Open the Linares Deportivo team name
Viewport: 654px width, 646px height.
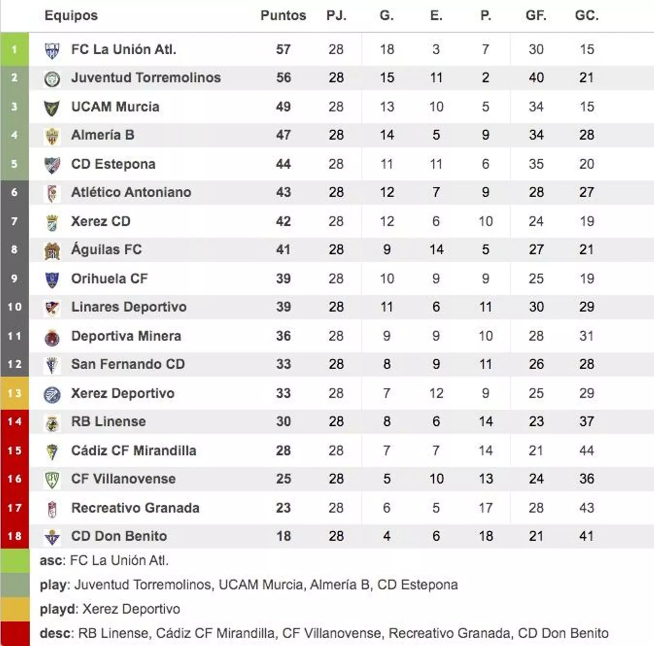[x=129, y=307]
